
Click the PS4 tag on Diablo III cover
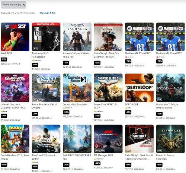point(160,151)
